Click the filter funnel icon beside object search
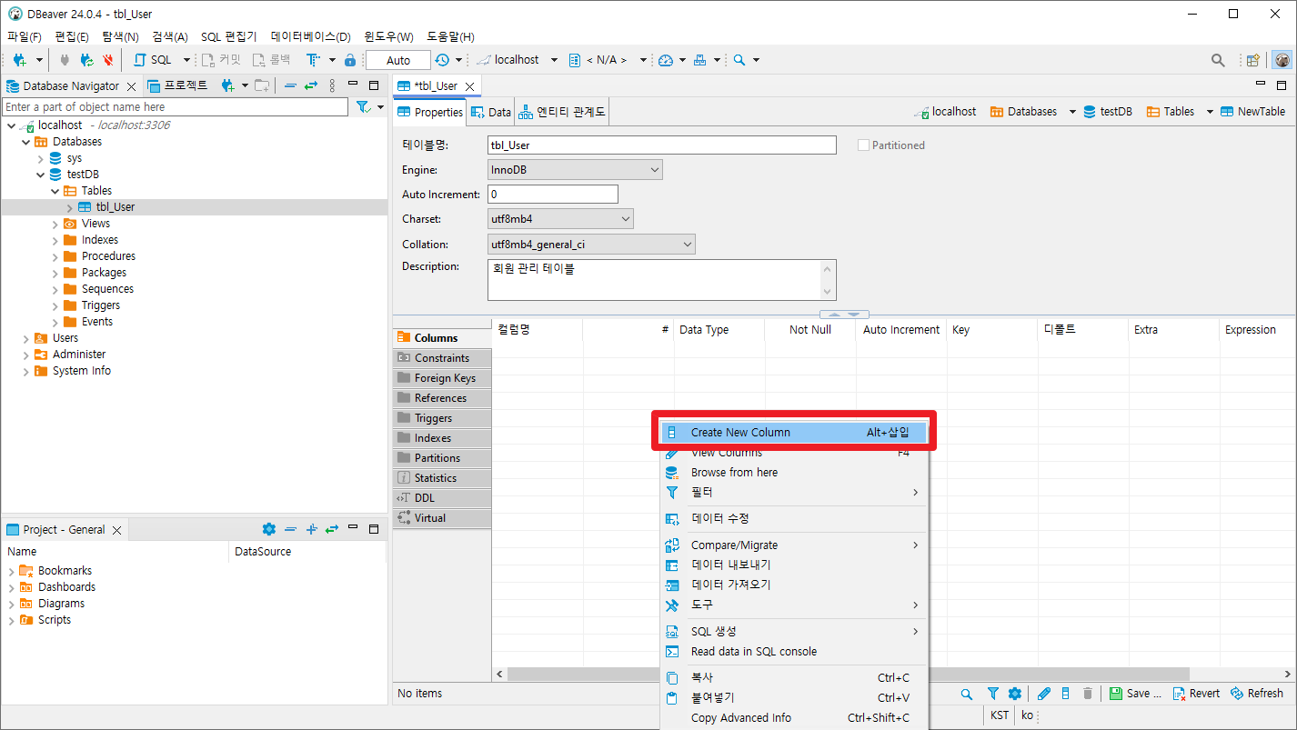The height and width of the screenshot is (730, 1297). 362,107
